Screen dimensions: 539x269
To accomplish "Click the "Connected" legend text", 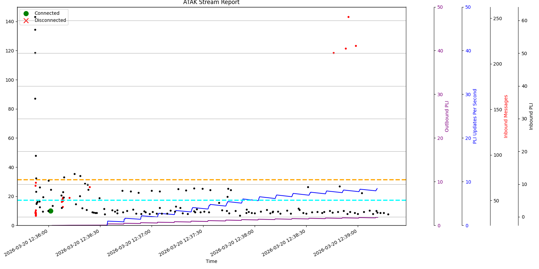I will [x=47, y=13].
